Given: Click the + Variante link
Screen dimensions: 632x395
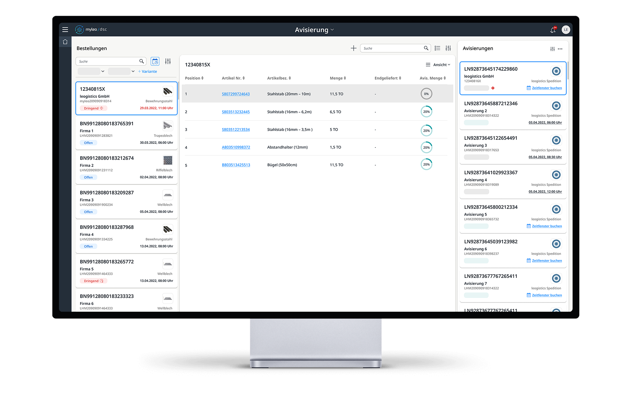Looking at the screenshot, I should (147, 71).
